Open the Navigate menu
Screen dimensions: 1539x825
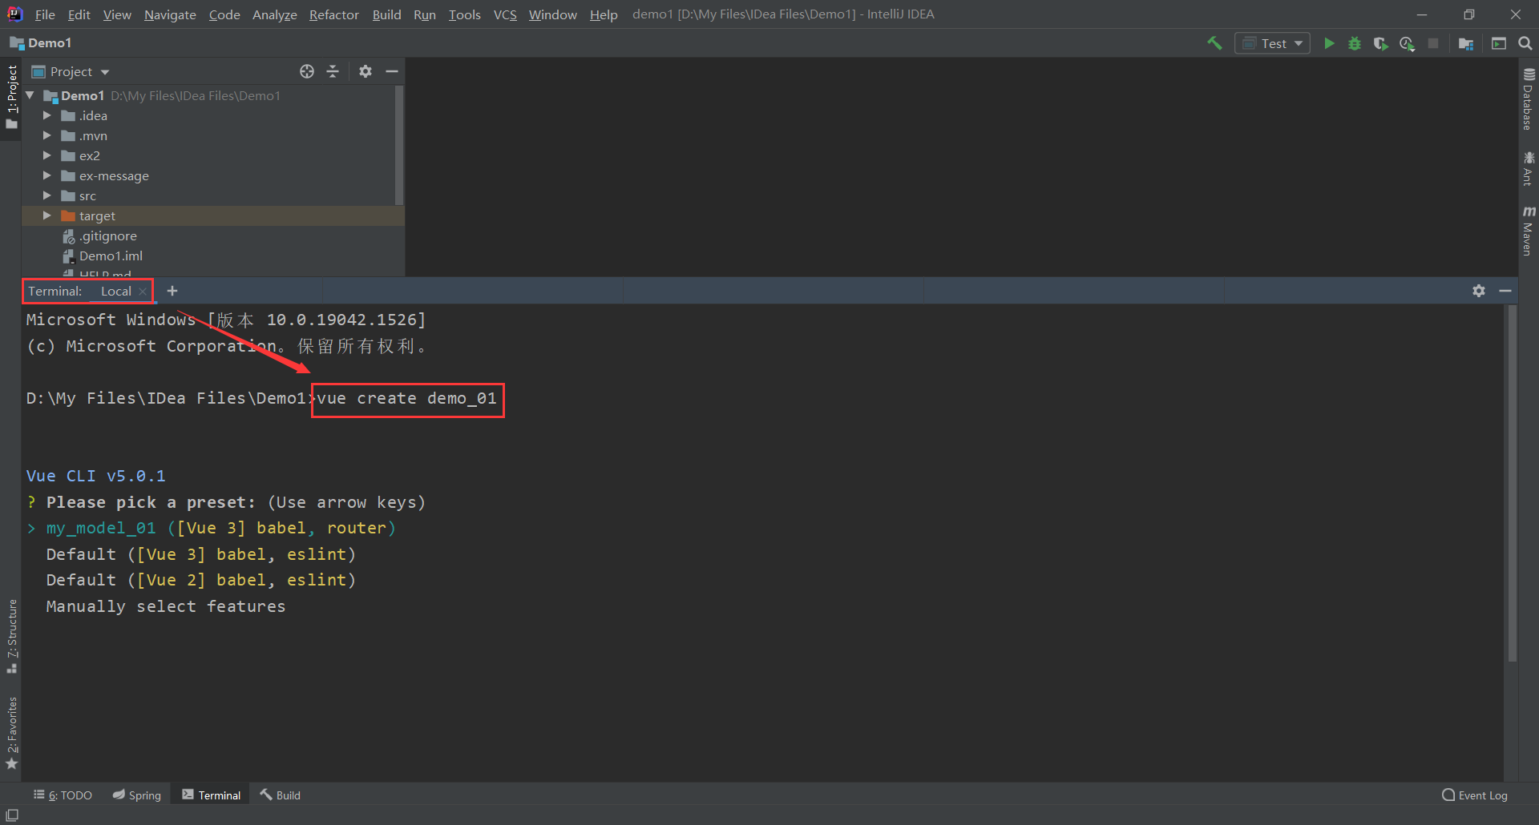click(170, 14)
